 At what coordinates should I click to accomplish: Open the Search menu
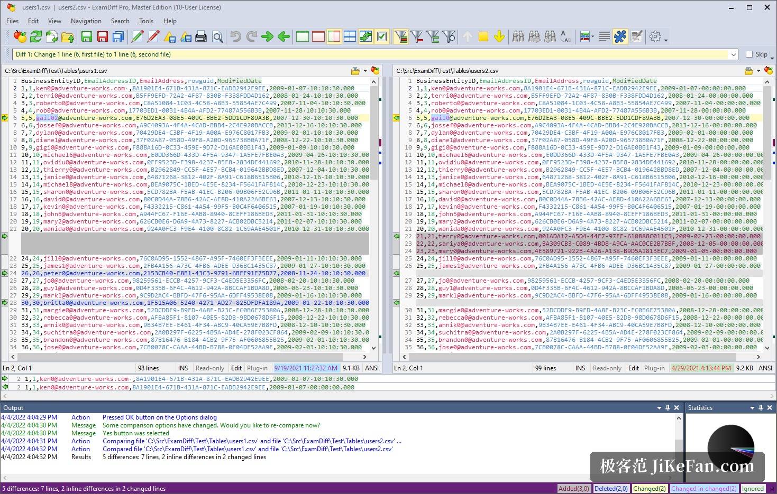tap(120, 21)
